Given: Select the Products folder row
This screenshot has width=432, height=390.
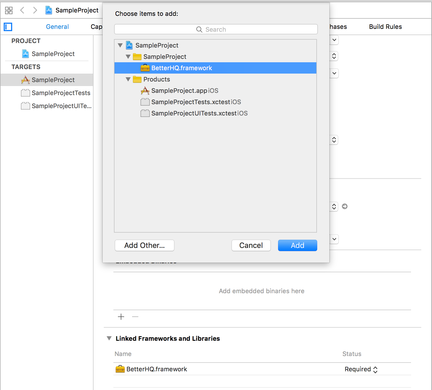Looking at the screenshot, I should pyautogui.click(x=215, y=79).
